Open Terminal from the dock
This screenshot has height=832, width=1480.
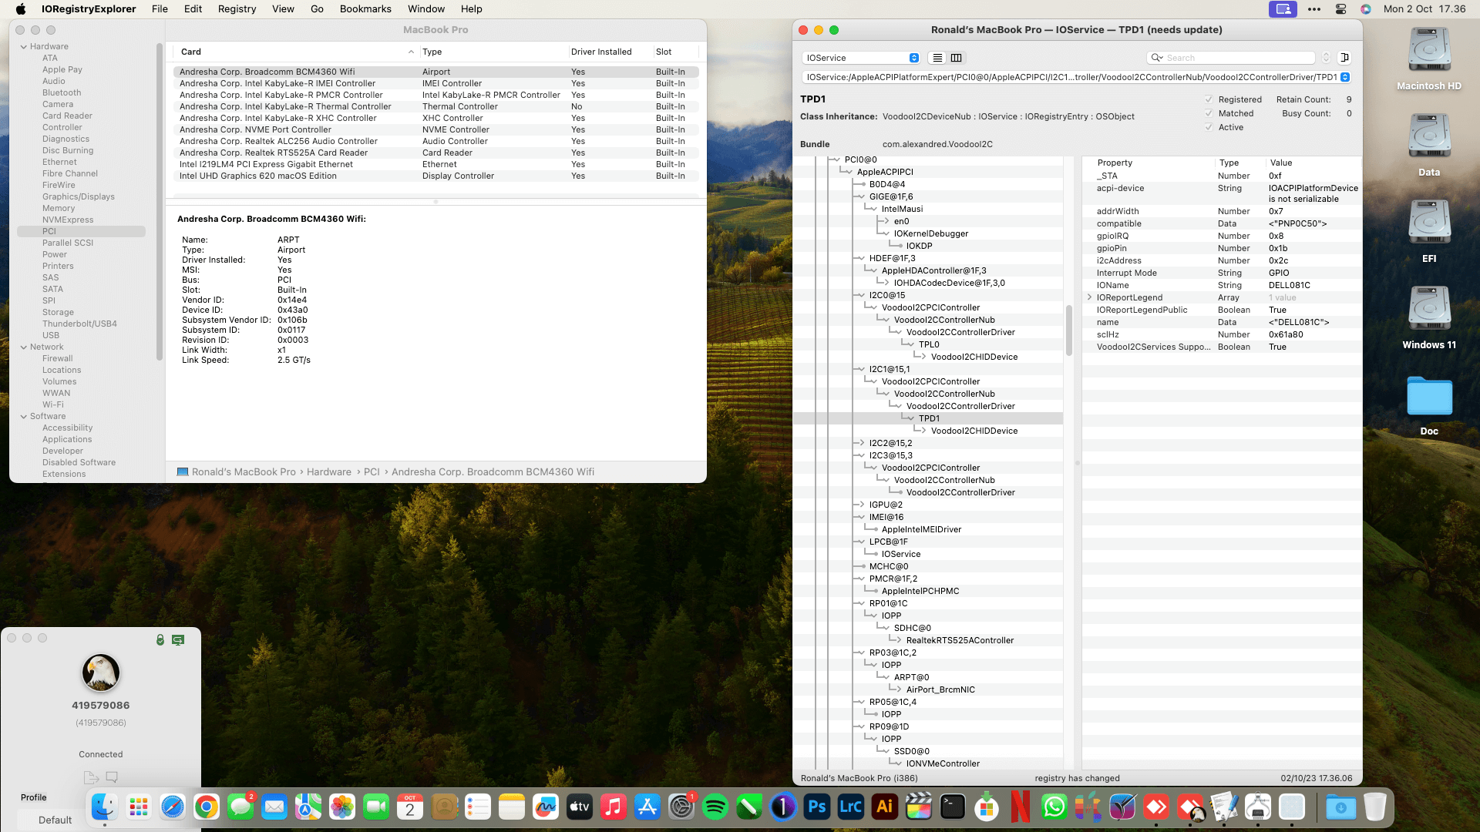pyautogui.click(x=953, y=807)
